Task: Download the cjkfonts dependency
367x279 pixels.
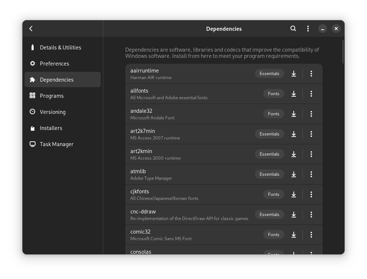Action: [x=293, y=194]
